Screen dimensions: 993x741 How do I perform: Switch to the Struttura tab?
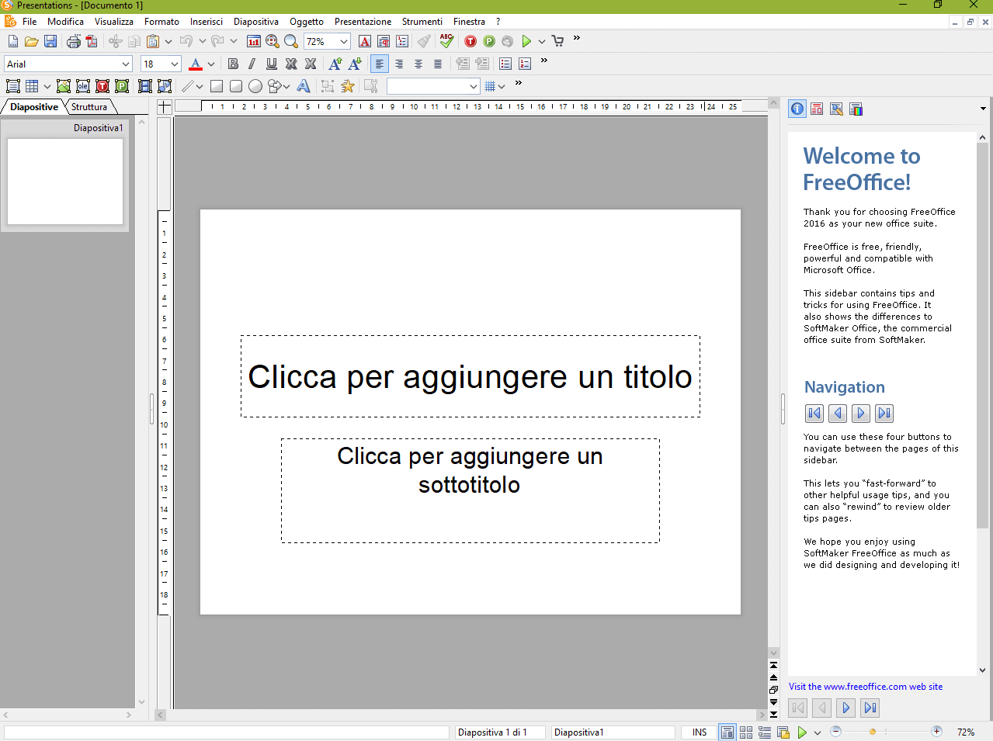coord(89,107)
